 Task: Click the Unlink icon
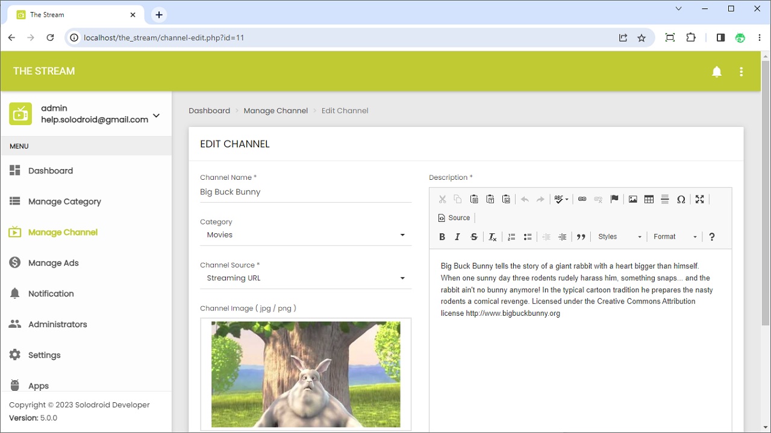[598, 200]
